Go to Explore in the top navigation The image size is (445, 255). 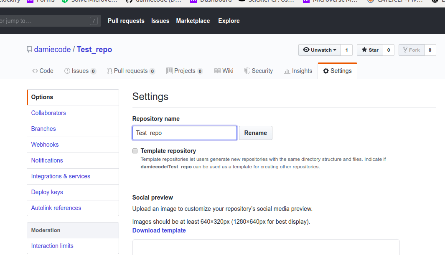coord(229,21)
